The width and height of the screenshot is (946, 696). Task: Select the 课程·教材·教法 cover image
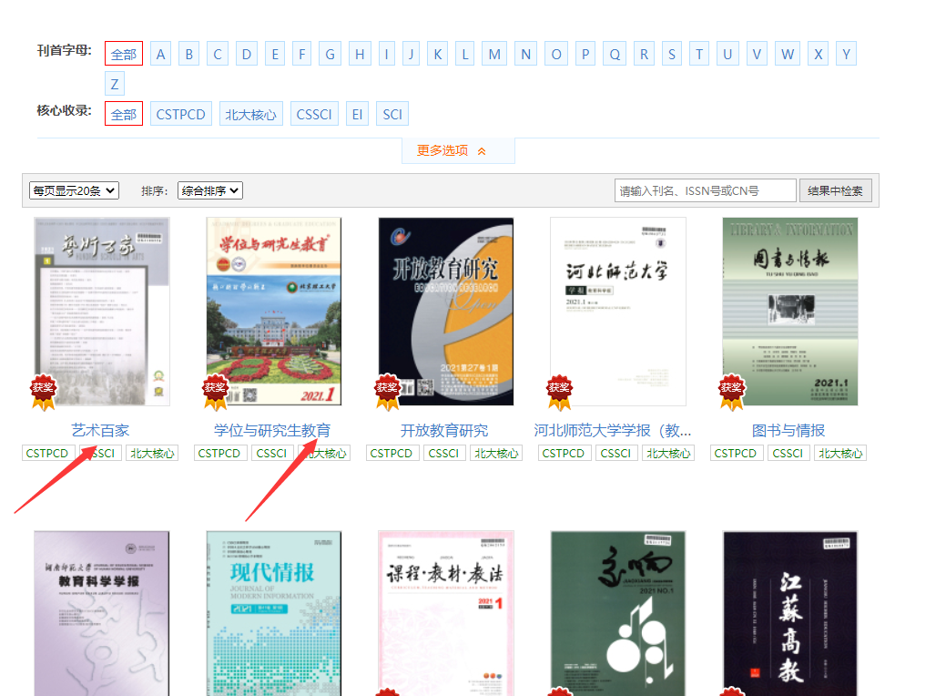(445, 612)
